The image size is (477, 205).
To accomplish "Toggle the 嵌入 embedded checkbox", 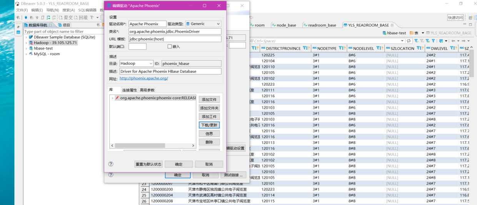I will coord(170,46).
